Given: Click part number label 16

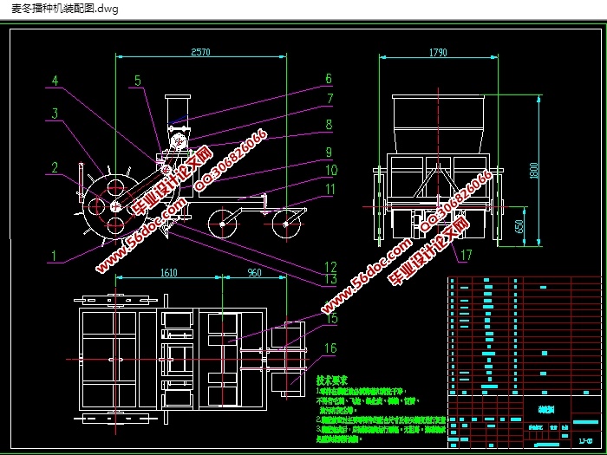Looking at the screenshot, I should tap(330, 348).
